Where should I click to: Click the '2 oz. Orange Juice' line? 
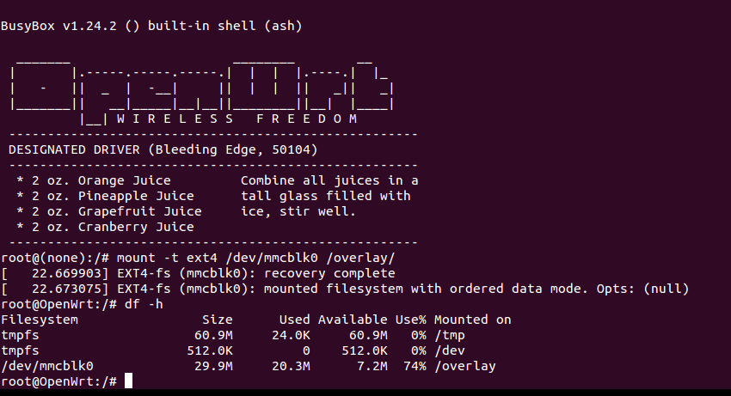(x=94, y=180)
